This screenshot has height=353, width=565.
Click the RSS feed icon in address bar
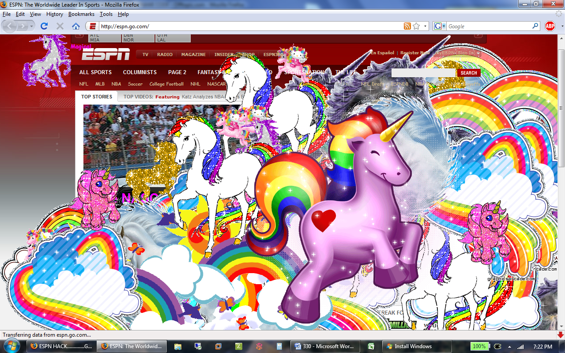pos(407,26)
